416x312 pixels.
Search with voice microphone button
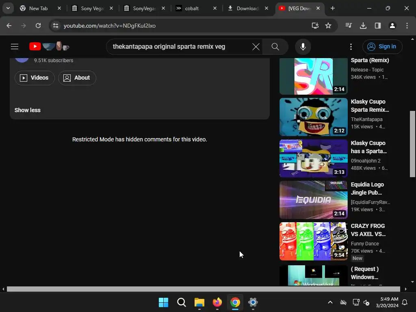(x=303, y=47)
